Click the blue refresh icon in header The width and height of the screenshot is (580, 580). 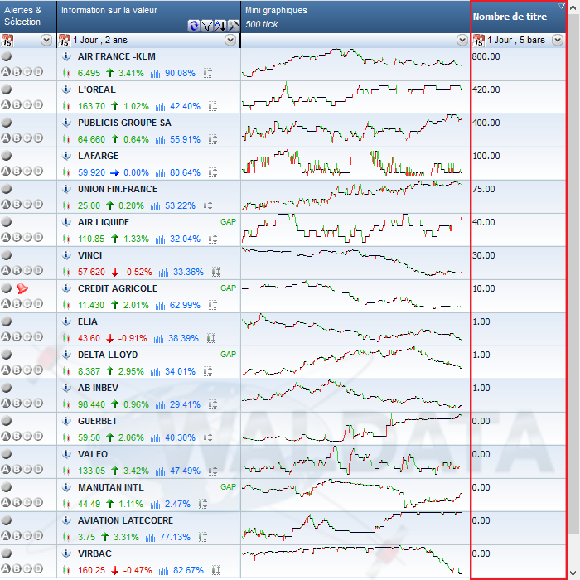pyautogui.click(x=193, y=26)
